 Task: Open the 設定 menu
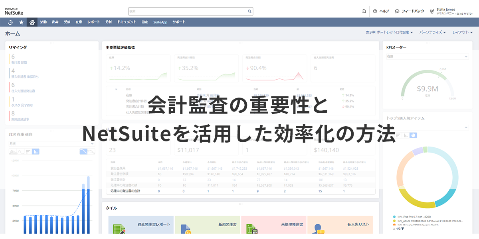tap(144, 22)
